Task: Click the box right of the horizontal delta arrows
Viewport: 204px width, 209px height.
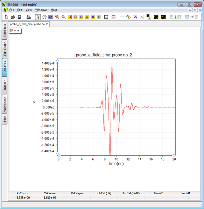Action: 197,17
